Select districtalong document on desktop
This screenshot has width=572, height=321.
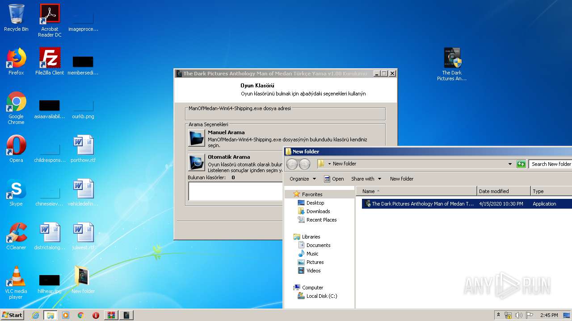50,236
